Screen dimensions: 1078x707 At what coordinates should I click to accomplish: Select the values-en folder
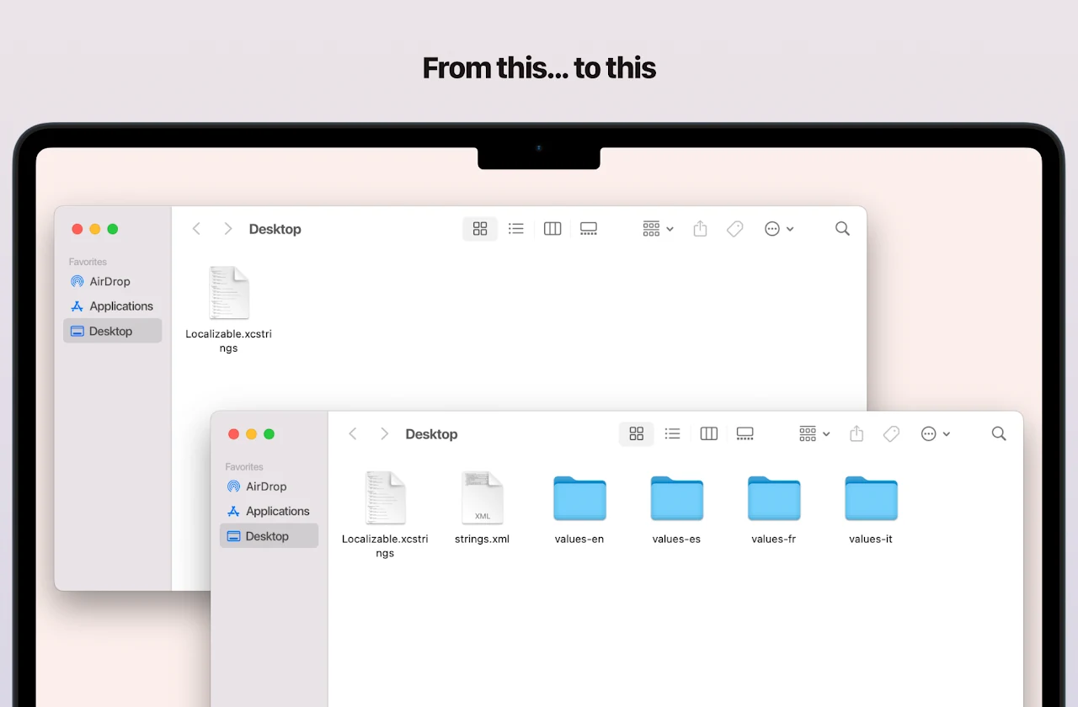(579, 509)
